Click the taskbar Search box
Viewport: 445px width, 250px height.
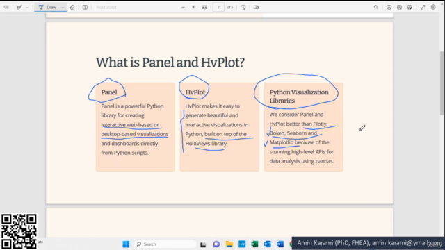(165, 244)
